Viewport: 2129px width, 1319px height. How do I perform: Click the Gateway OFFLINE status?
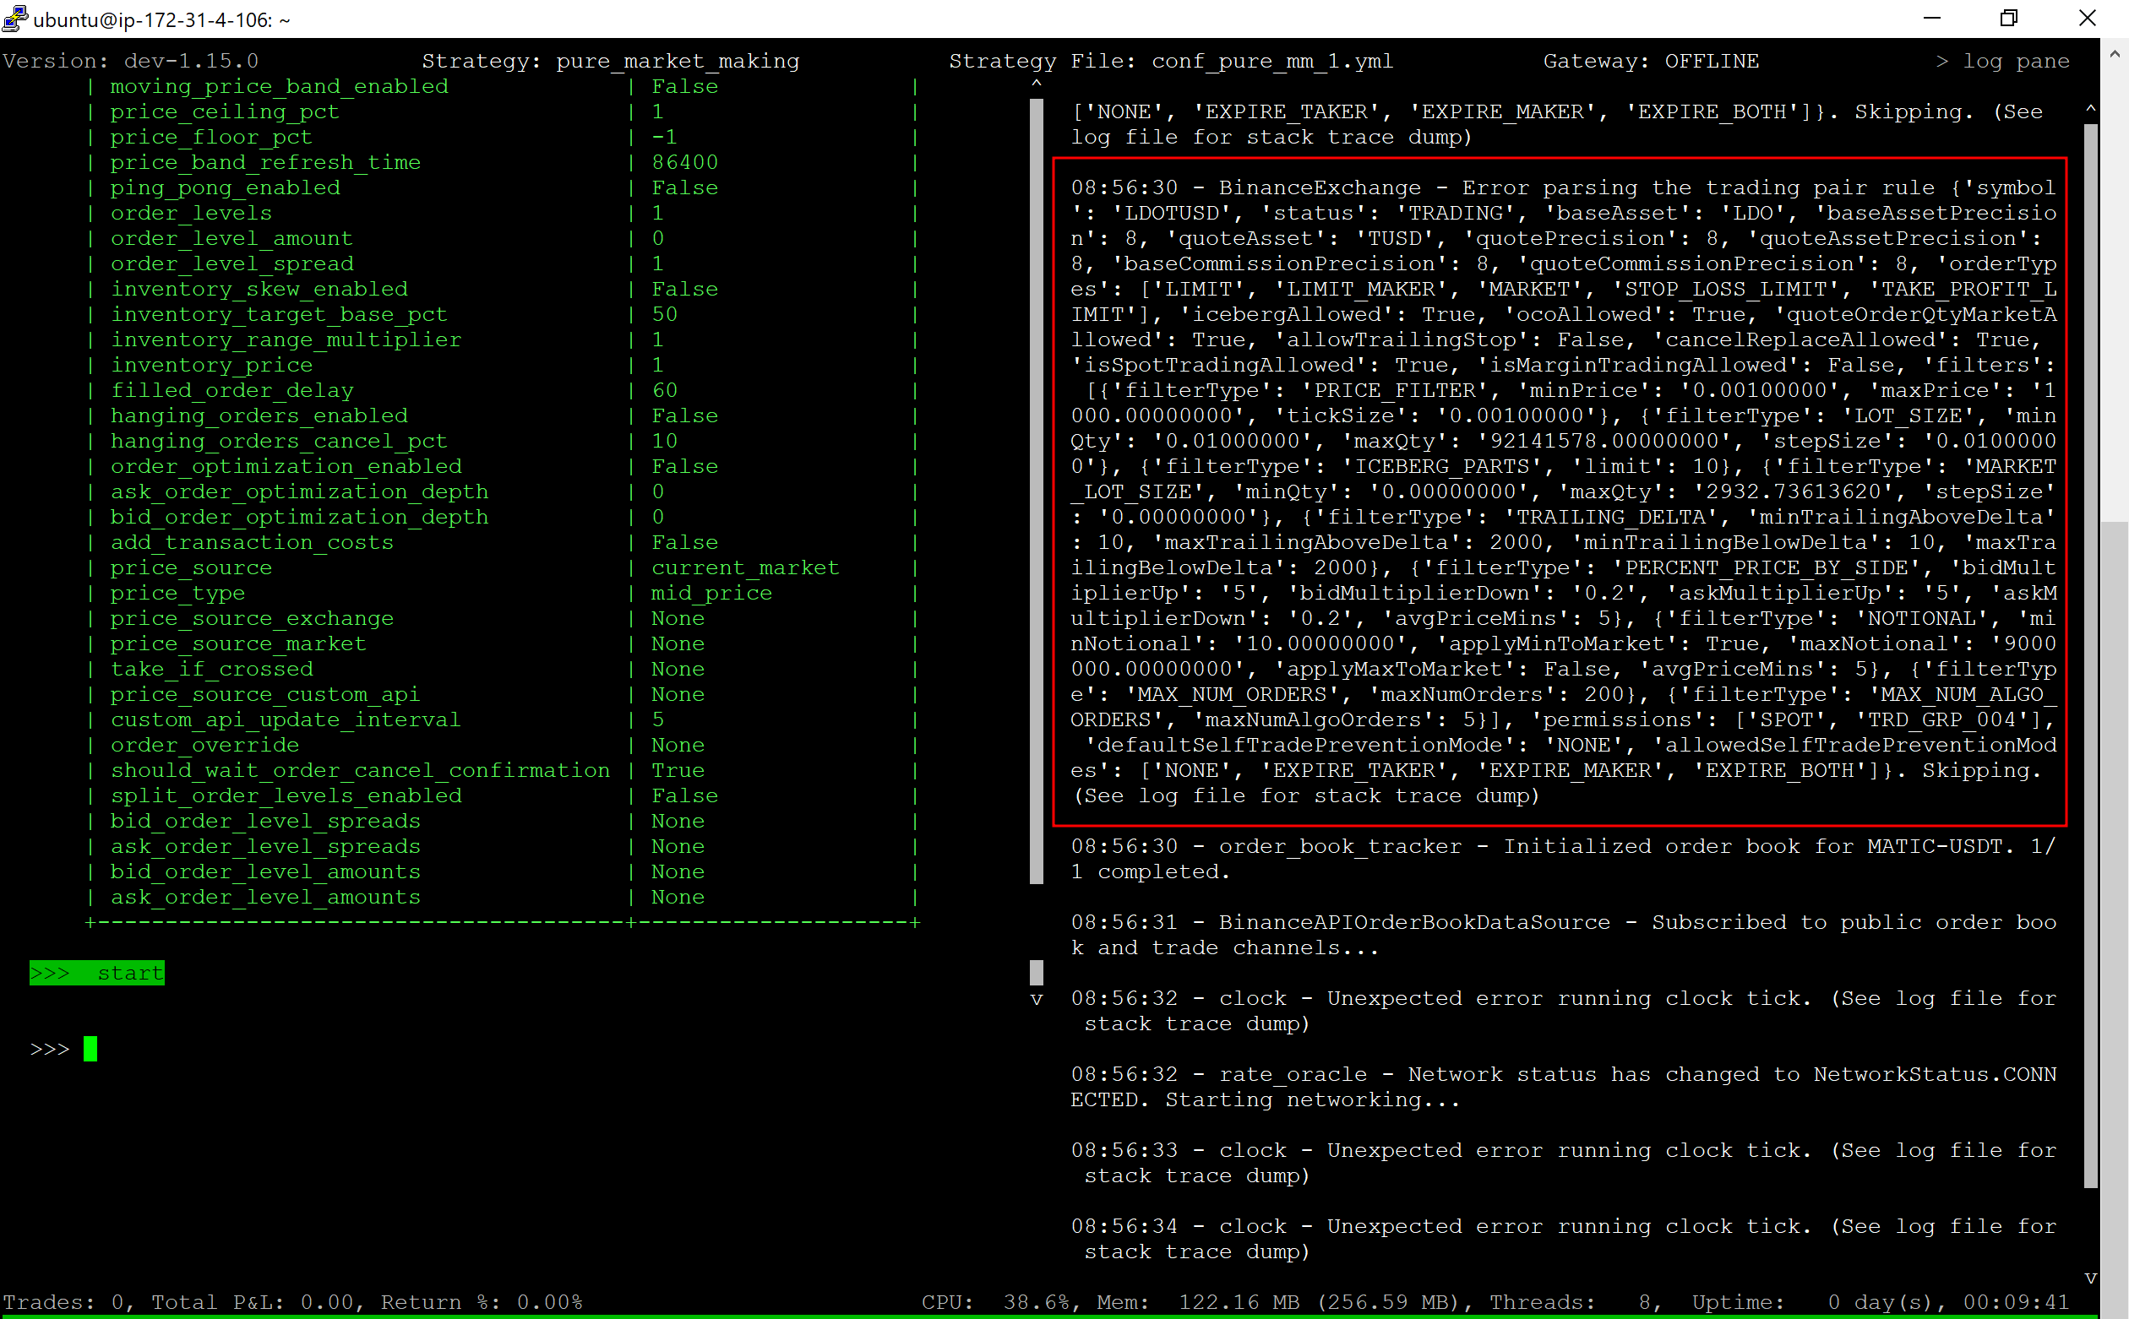[1710, 61]
